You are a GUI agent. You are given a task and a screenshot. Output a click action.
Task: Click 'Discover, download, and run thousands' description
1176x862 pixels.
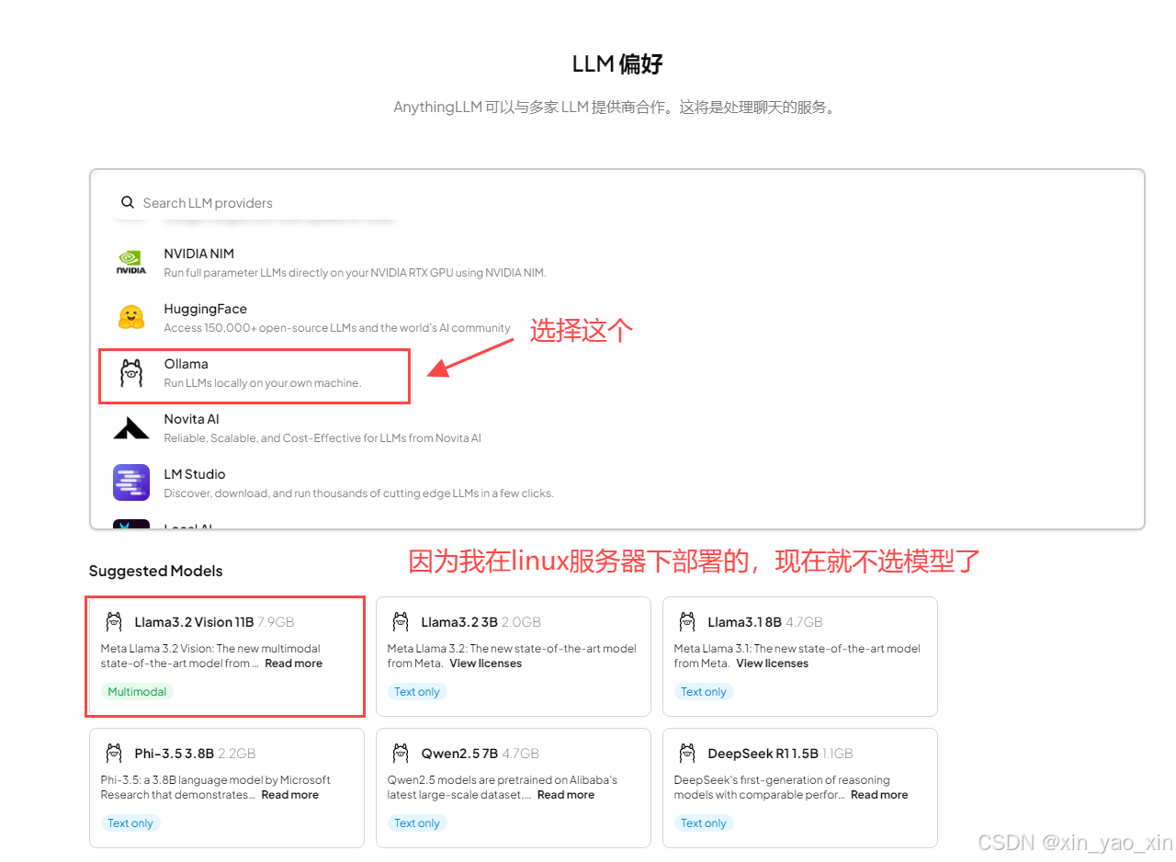(359, 493)
